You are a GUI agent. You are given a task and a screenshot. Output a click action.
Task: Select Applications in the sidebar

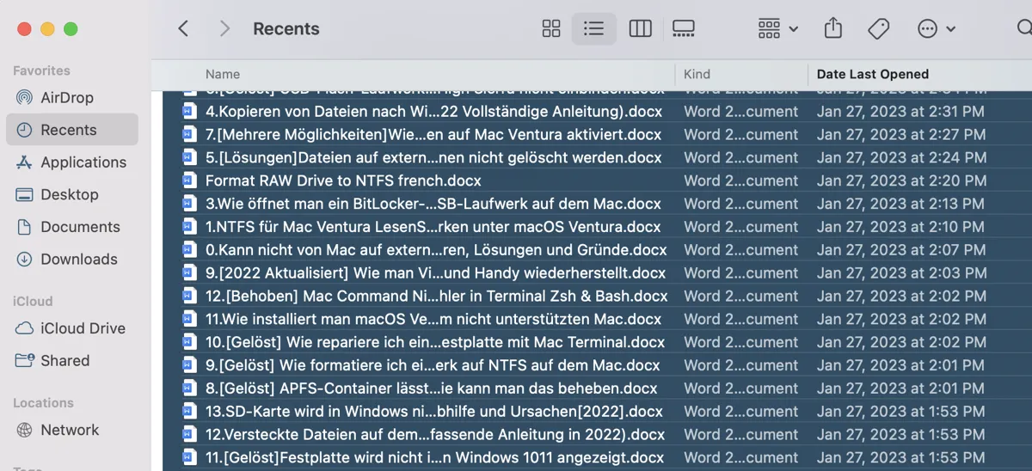point(83,162)
